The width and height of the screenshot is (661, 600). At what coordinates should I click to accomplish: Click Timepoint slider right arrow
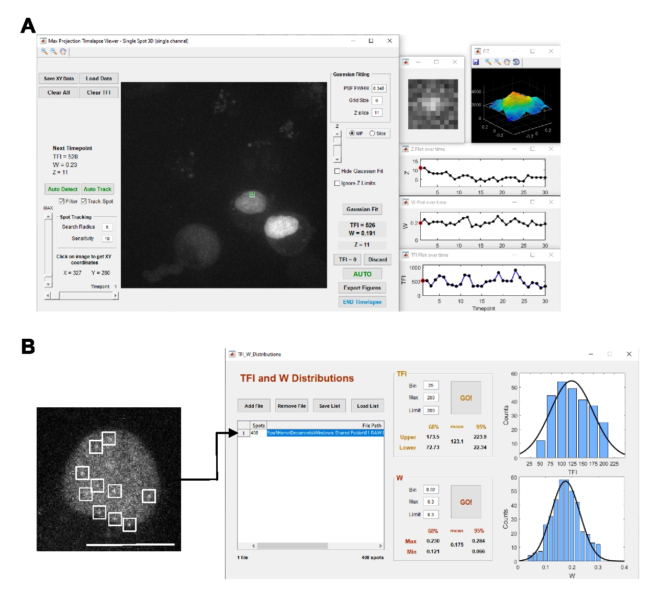point(116,295)
